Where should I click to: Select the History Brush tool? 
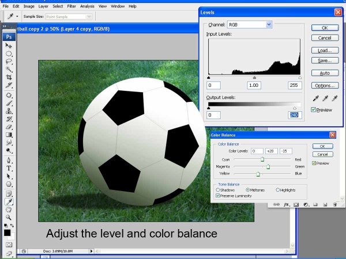click(x=9, y=119)
